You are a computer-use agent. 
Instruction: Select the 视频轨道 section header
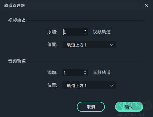pos(17,20)
